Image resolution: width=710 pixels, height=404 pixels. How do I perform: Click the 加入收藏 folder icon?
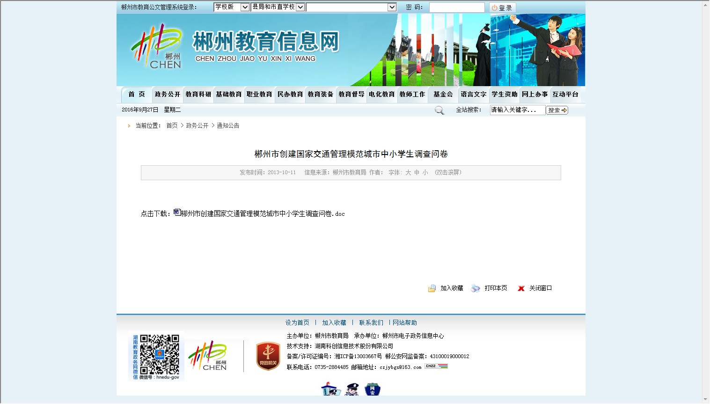(x=432, y=288)
